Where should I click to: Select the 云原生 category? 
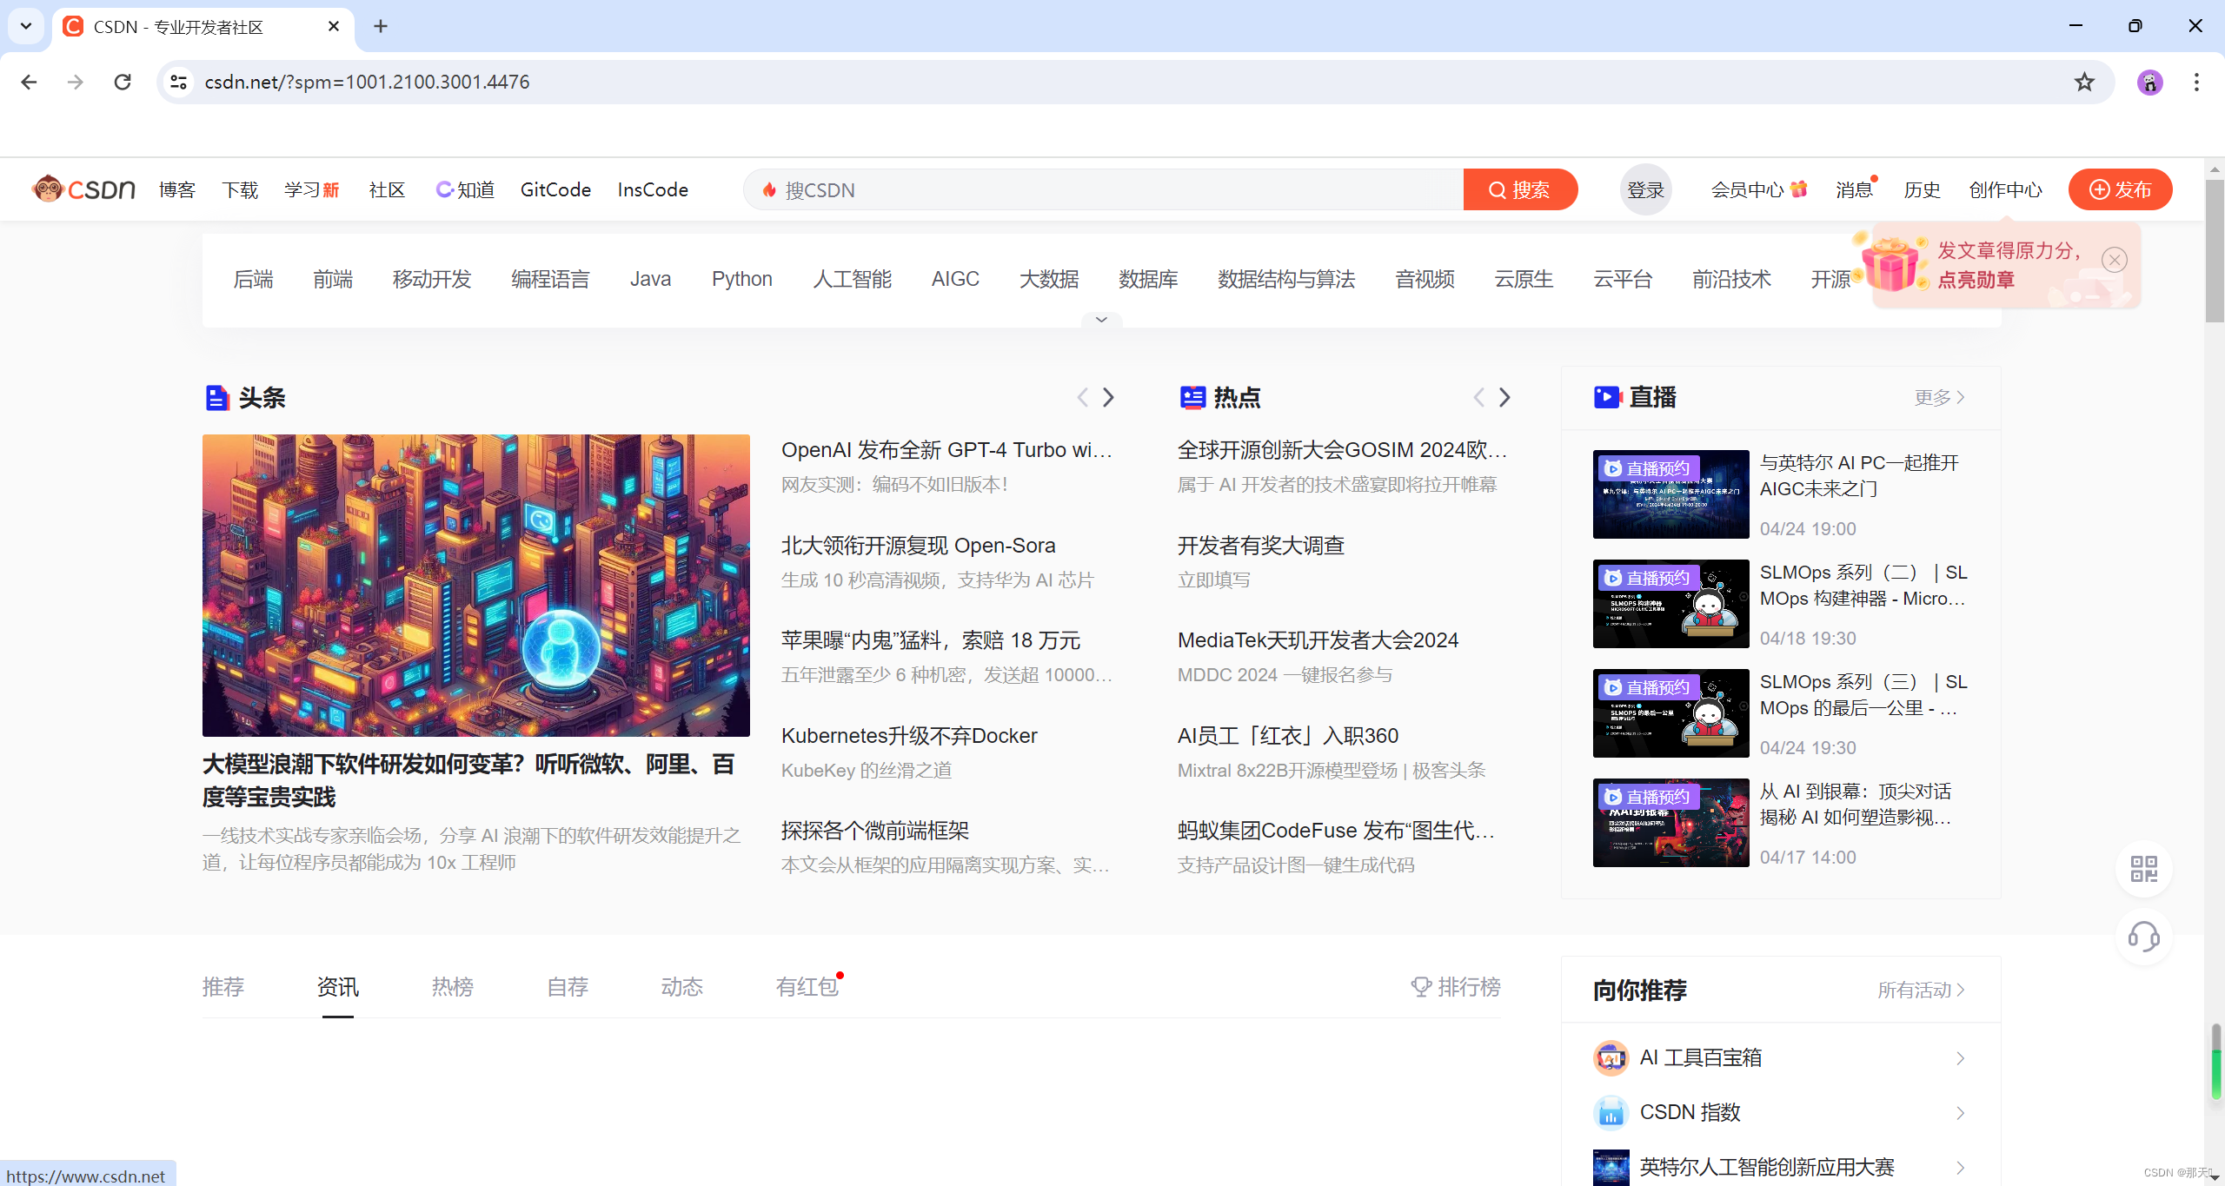pos(1524,279)
